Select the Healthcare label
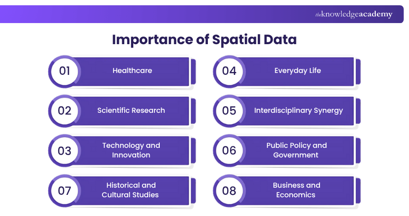 click(x=132, y=71)
